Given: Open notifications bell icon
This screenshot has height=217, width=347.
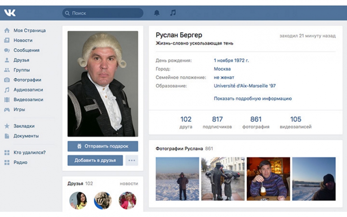Looking at the screenshot, I should tap(157, 13).
